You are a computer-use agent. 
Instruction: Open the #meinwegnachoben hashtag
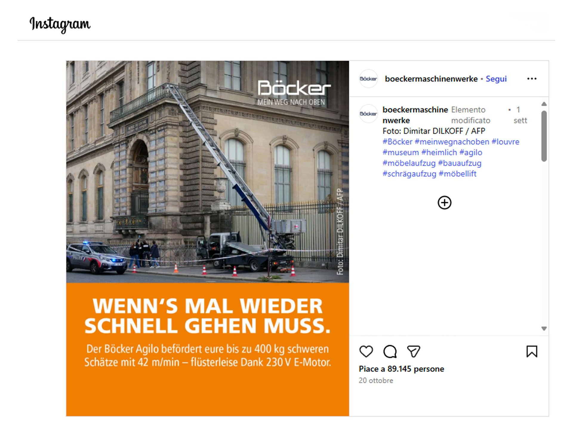pyautogui.click(x=452, y=142)
